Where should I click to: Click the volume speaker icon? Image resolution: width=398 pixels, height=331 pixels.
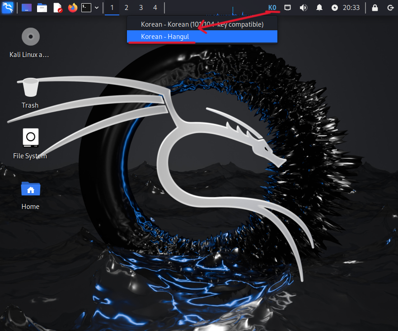303,8
